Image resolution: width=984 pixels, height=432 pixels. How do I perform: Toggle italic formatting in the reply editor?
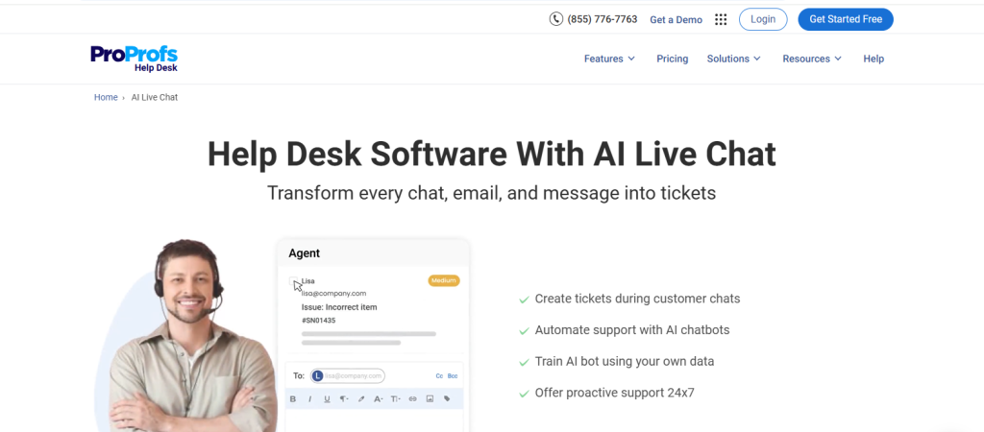[x=309, y=398]
